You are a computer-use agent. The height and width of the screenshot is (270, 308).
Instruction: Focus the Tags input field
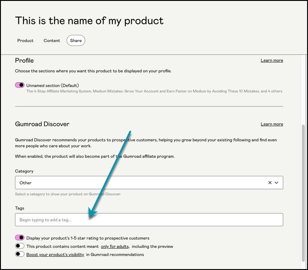[149, 220]
